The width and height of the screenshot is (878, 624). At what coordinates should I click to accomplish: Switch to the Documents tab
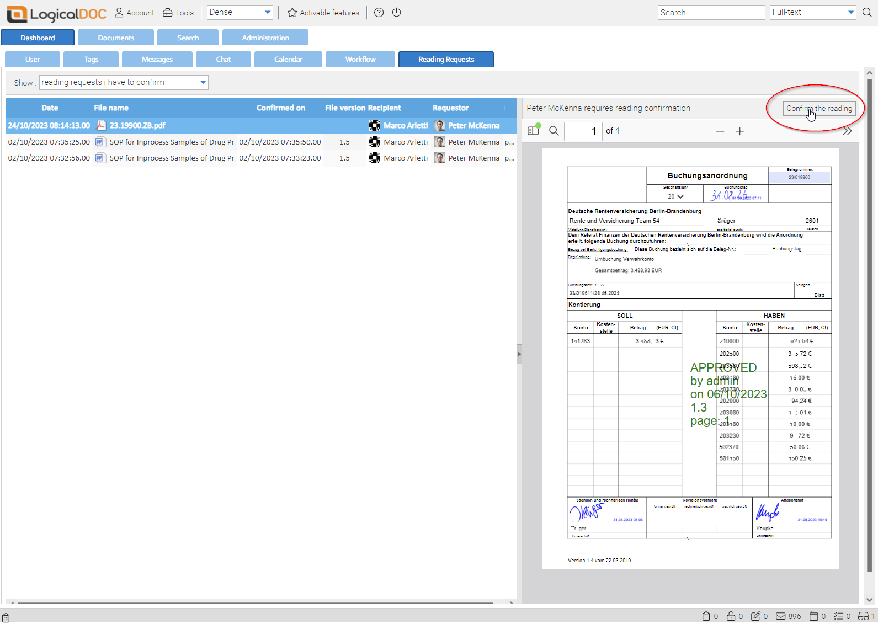(x=116, y=38)
